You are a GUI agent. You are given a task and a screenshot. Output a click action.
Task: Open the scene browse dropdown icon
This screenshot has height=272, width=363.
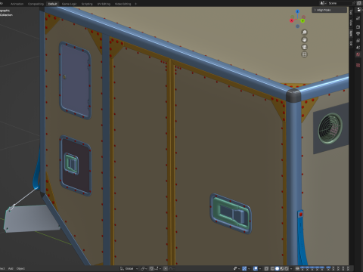(x=323, y=3)
